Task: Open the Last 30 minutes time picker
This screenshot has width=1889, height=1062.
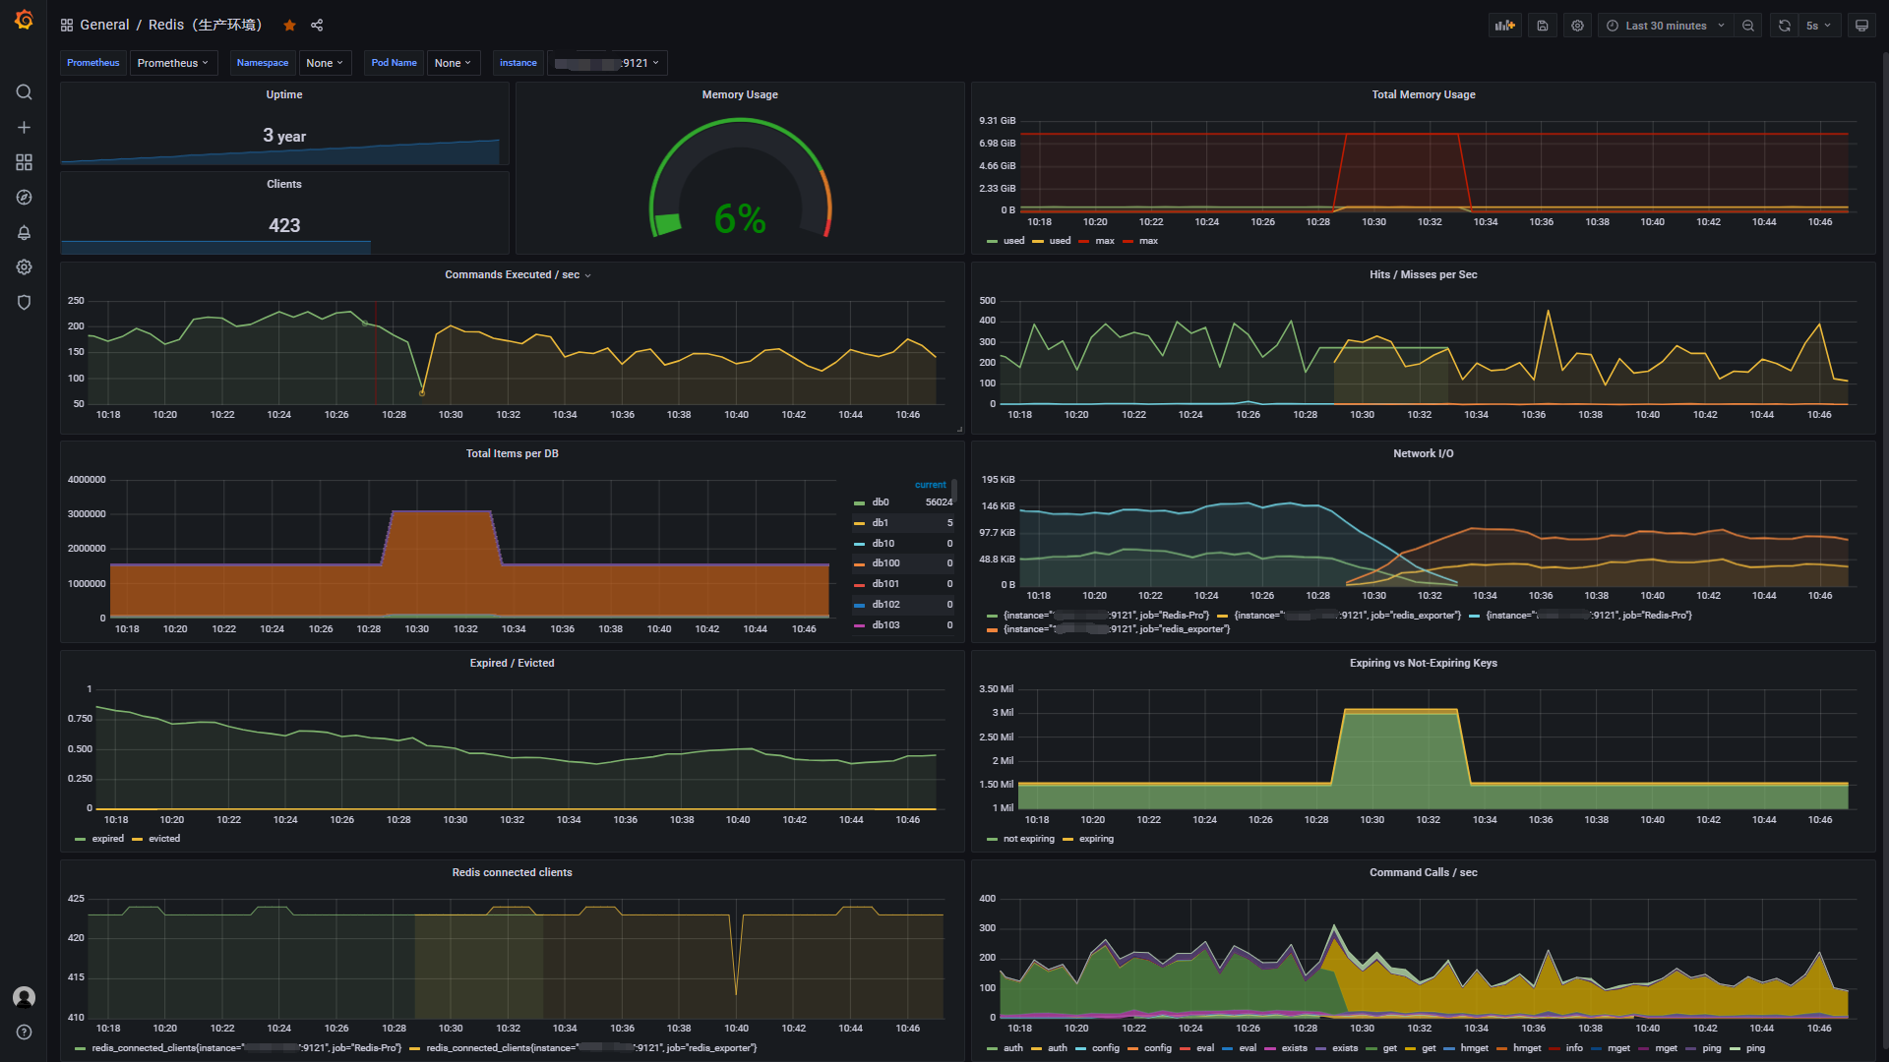Action: tap(1666, 26)
